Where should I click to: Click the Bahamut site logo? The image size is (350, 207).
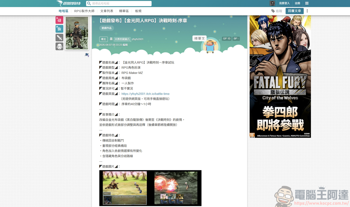(x=69, y=3)
